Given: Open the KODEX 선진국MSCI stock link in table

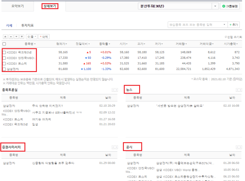Looking at the screenshot, I should pyautogui.click(x=22, y=58).
